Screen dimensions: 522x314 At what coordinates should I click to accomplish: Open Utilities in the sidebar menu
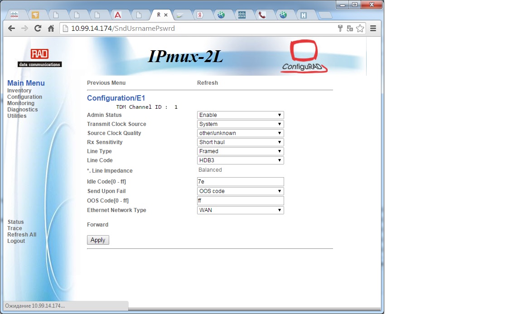click(17, 116)
